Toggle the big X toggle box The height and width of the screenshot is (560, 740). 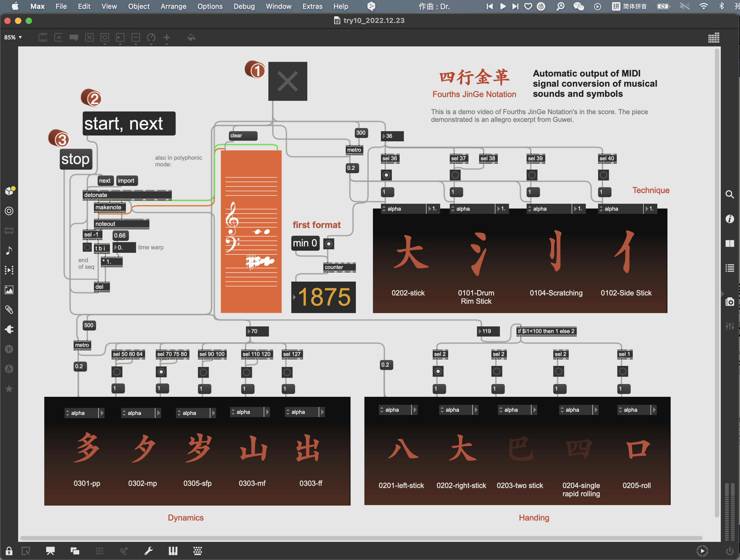tap(287, 81)
